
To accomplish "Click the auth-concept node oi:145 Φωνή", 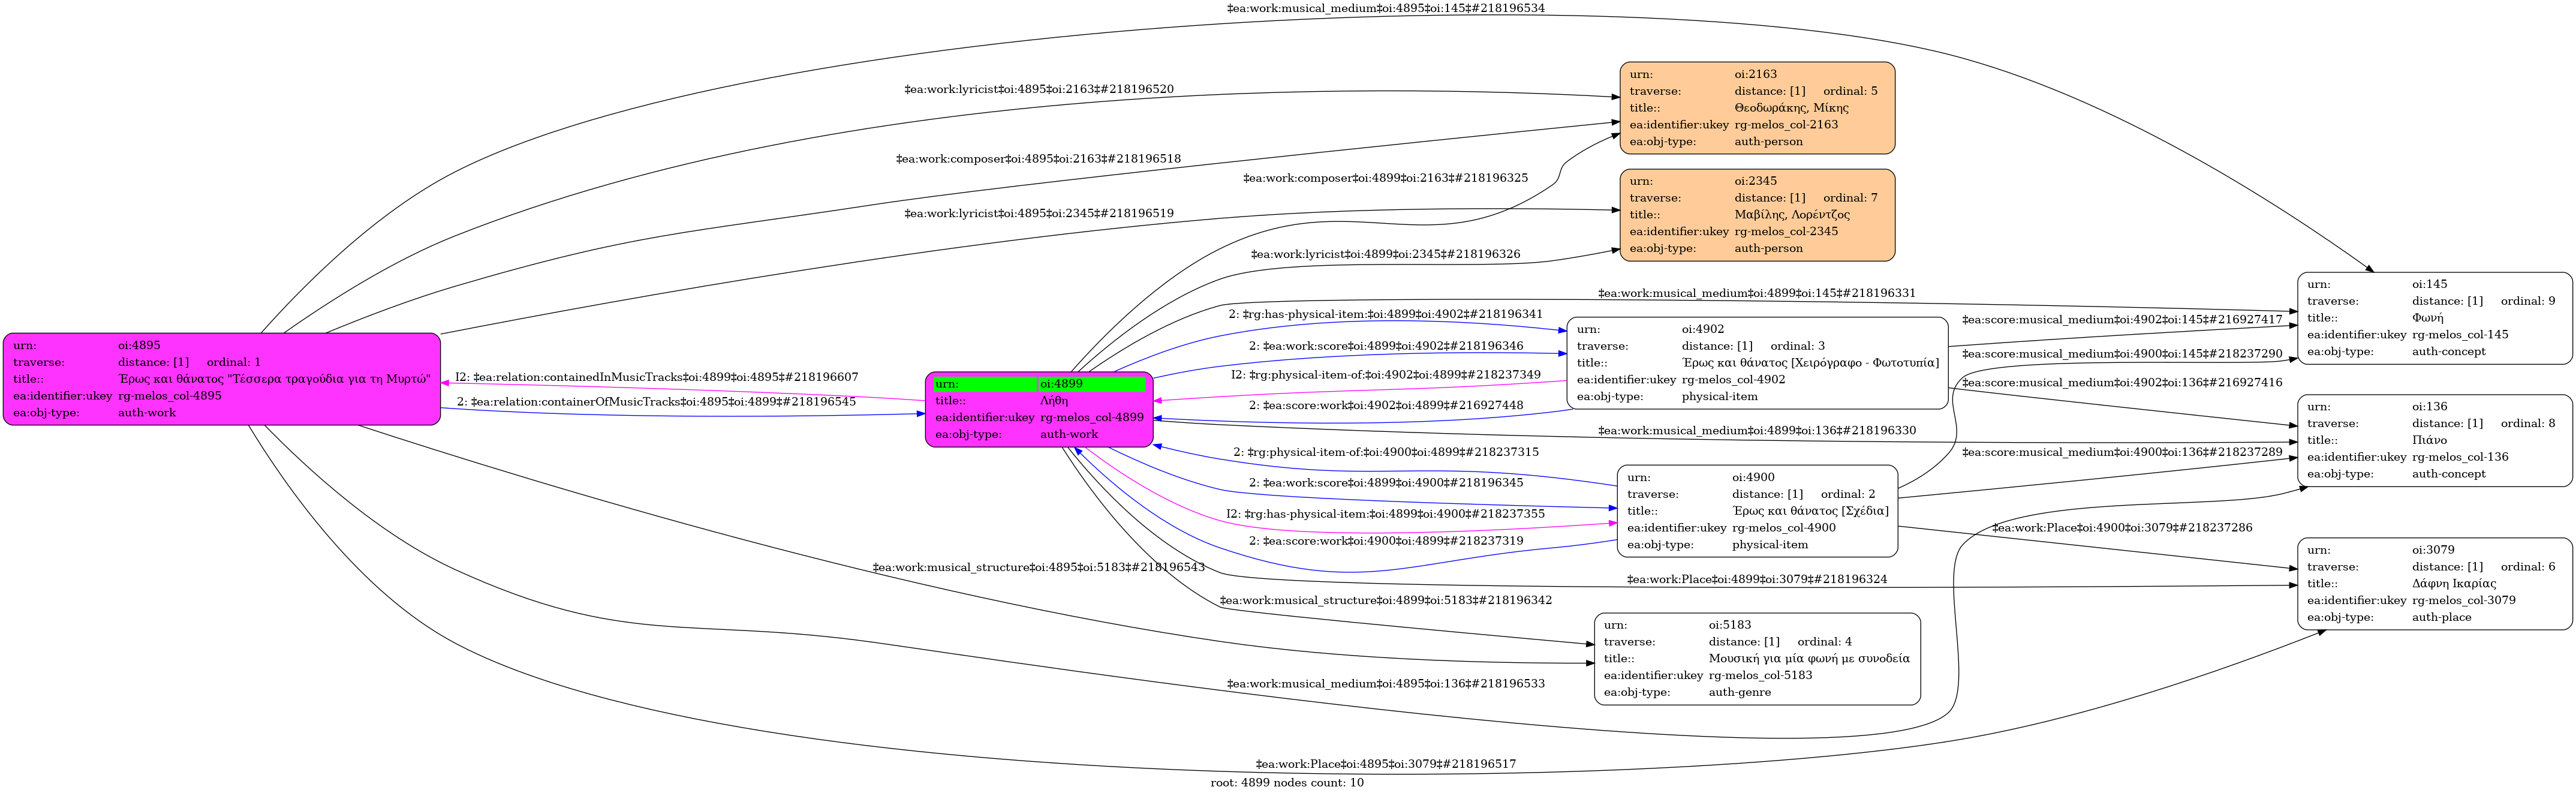I will point(2434,318).
